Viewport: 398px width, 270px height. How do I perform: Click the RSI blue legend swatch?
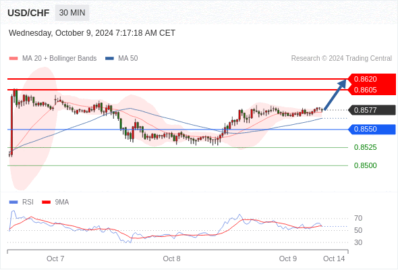click(x=13, y=202)
